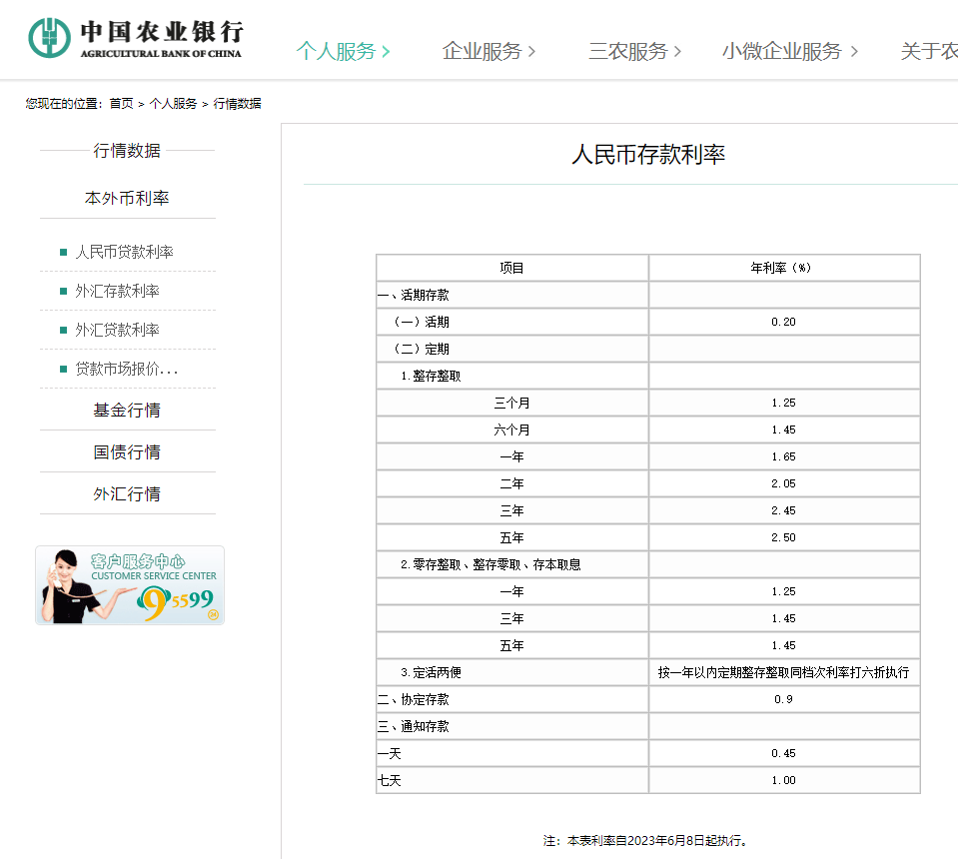Viewport: 958px width, 859px height.
Task: Click the 五年 2.50 rate cell
Action: tap(783, 538)
